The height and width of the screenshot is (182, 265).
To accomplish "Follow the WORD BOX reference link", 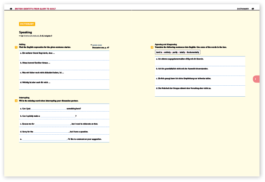I will [x=97, y=45].
